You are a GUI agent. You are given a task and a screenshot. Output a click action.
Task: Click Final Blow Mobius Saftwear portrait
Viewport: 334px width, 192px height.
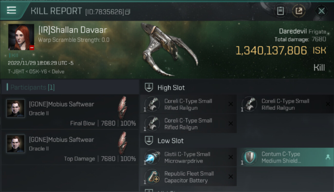[x=16, y=108]
